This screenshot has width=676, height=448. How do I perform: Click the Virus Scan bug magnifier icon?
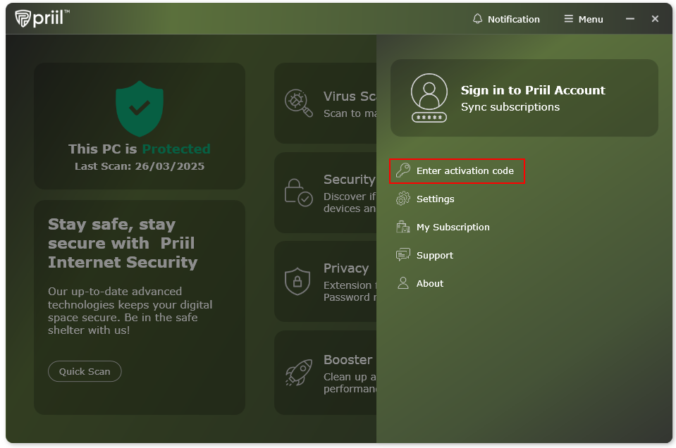[298, 103]
